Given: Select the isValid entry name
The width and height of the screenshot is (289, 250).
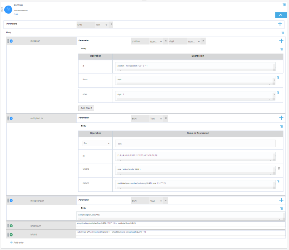Looking at the screenshot, I should [33, 235].
